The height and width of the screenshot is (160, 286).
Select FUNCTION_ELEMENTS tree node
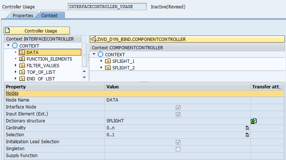pyautogui.click(x=49, y=59)
